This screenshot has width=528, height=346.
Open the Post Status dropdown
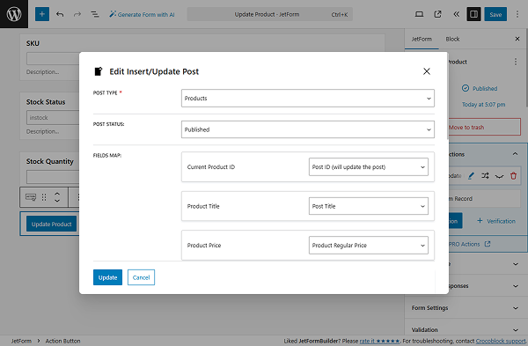[308, 129]
